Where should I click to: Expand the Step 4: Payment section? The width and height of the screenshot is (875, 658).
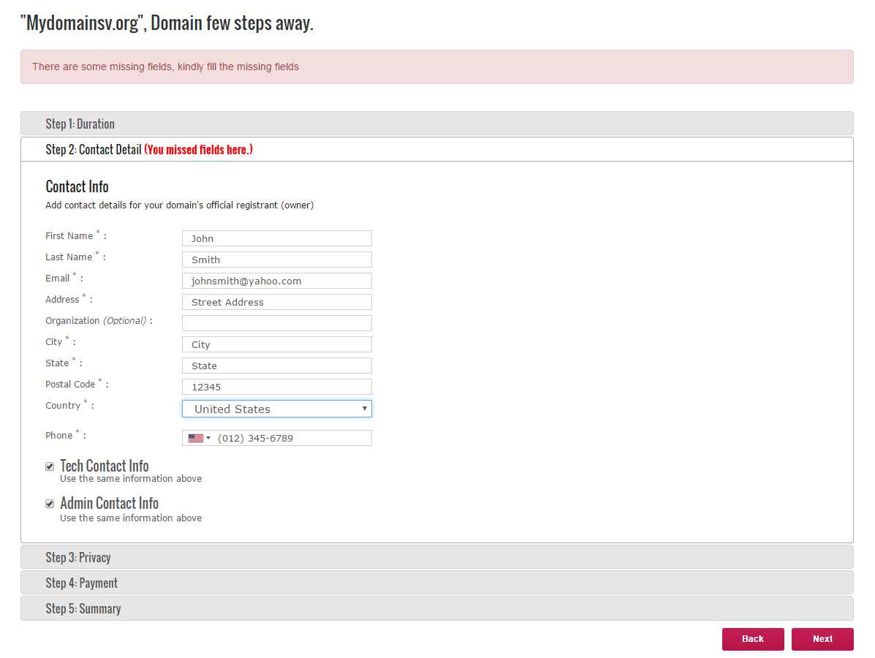coord(436,583)
